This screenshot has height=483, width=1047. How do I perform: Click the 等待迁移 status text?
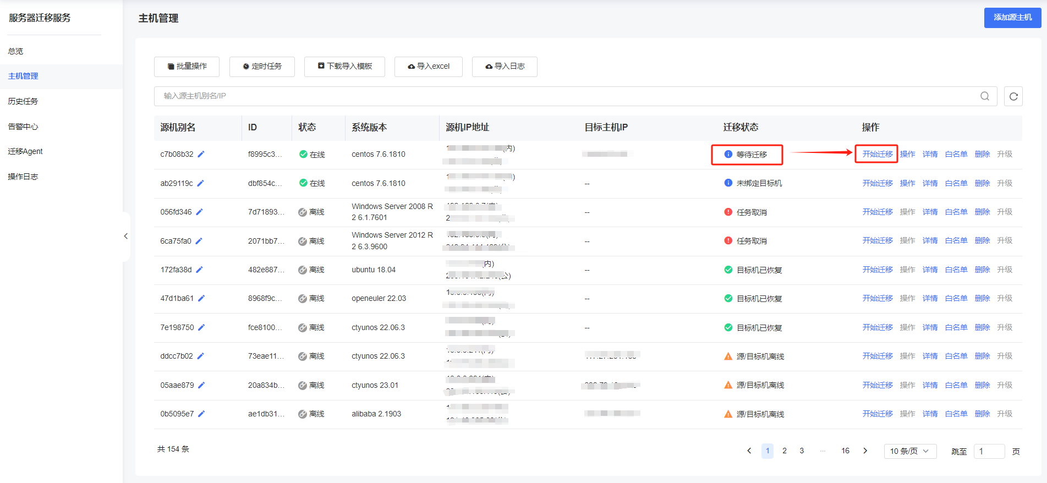click(x=752, y=155)
